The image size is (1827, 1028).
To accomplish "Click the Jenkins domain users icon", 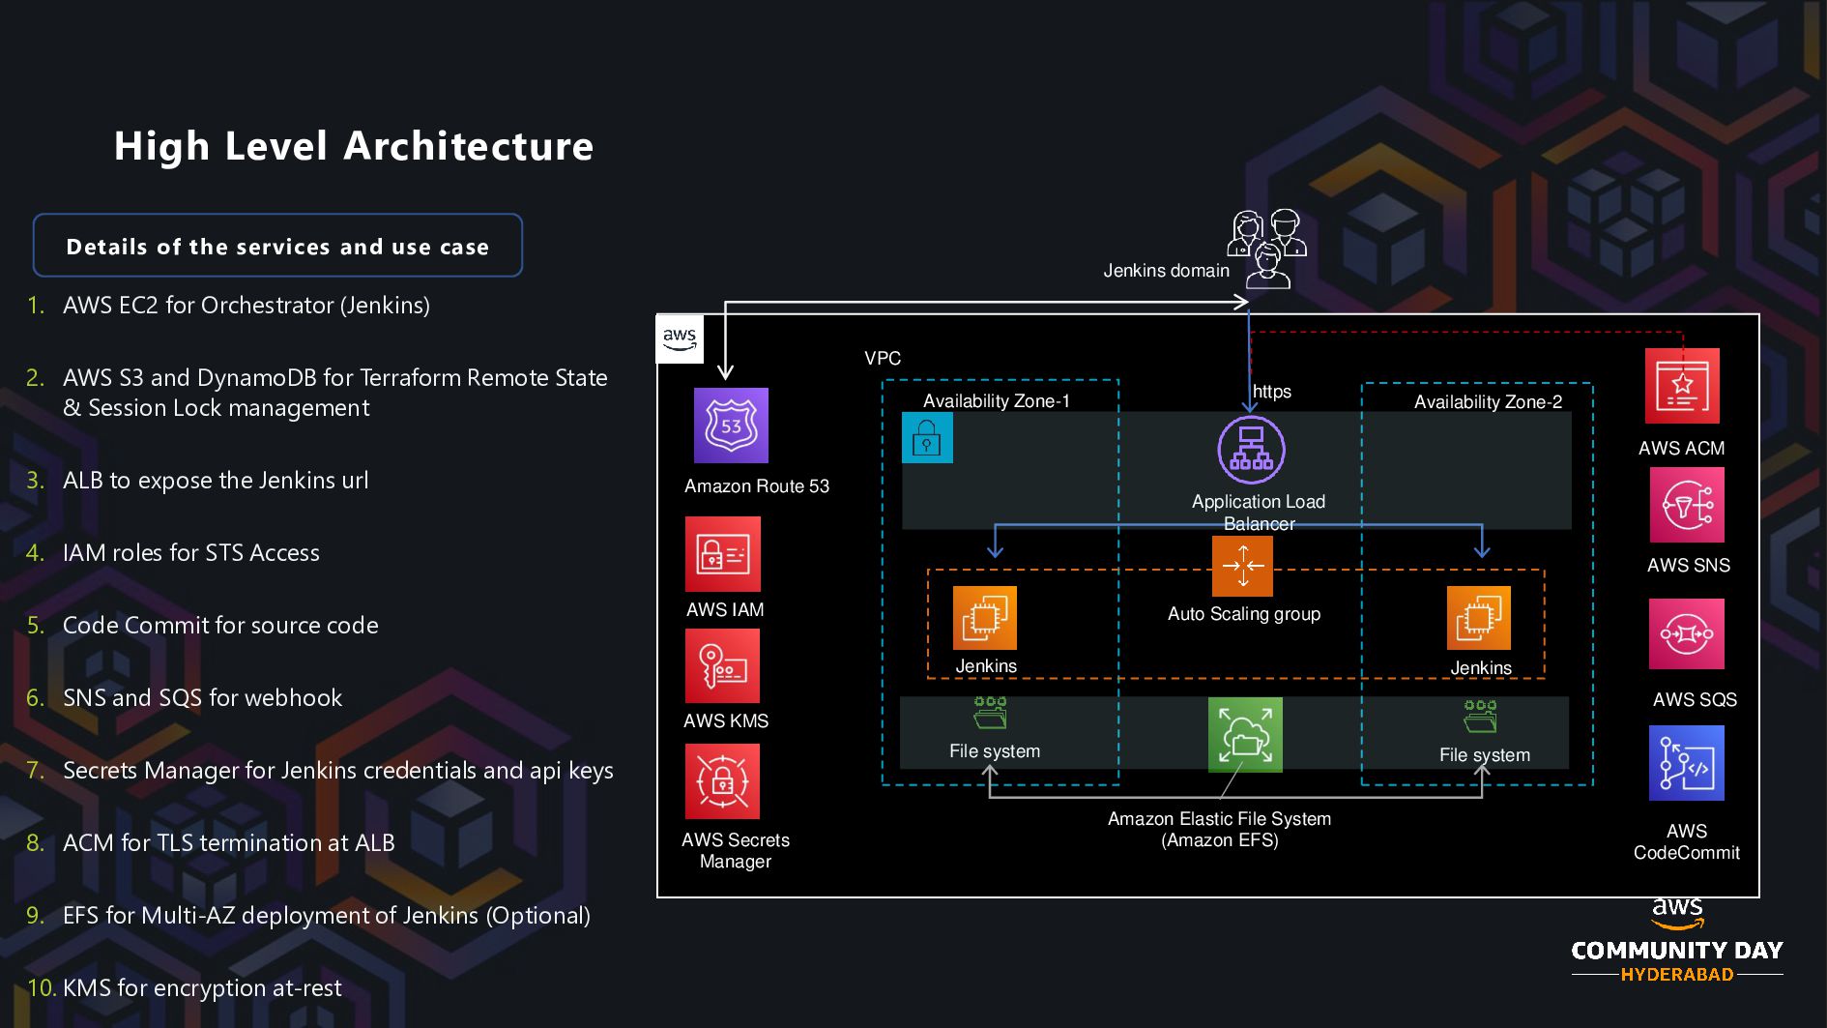I will (1267, 249).
